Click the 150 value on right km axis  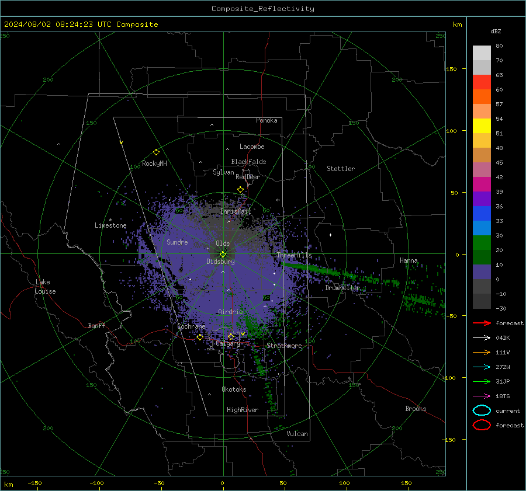(x=451, y=69)
